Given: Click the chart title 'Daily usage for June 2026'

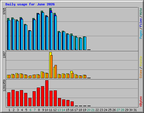Looking at the screenshot, I should click(x=30, y=4).
